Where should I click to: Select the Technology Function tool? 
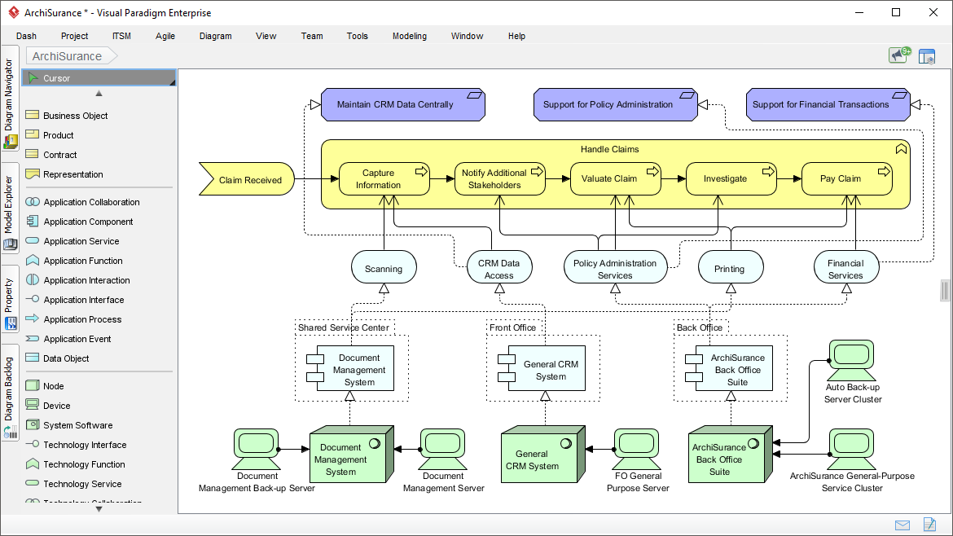click(82, 464)
